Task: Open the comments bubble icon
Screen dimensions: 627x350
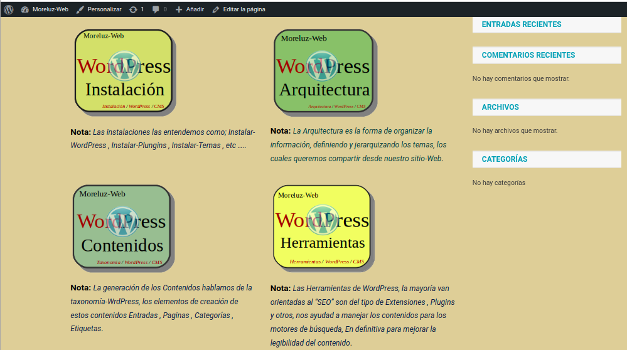Action: pos(156,9)
